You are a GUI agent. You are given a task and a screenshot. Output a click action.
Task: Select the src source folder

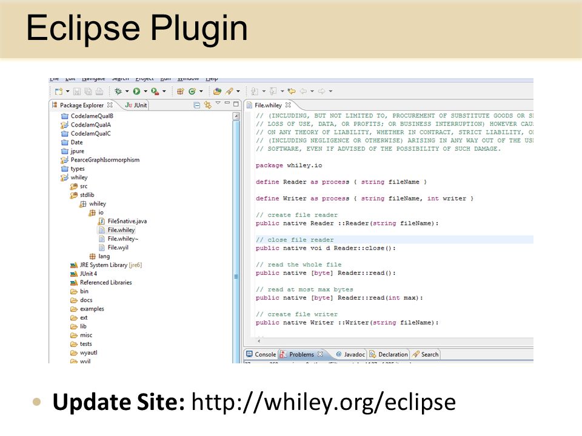coord(79,187)
